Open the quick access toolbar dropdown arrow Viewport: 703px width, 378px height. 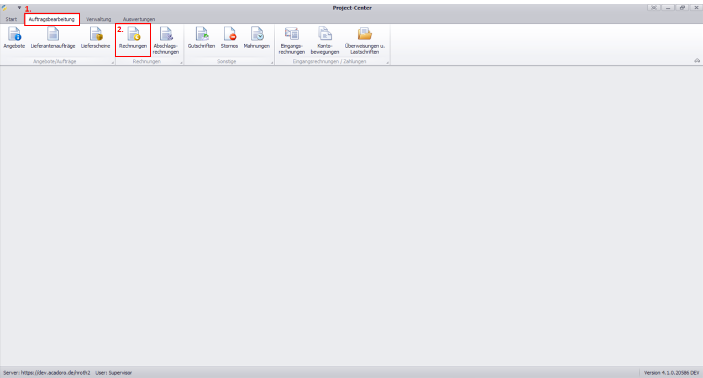tap(19, 8)
